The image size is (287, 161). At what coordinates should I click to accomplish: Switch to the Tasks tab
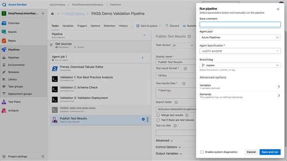(55, 26)
